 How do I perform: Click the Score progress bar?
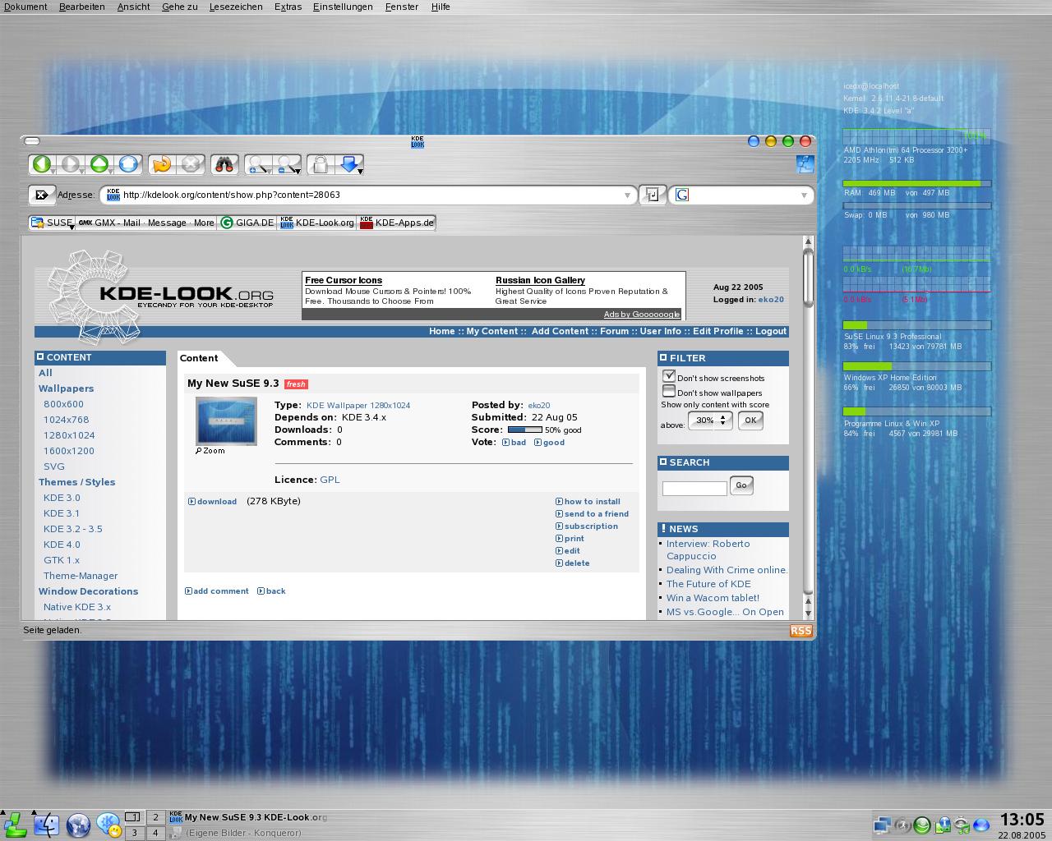524,430
